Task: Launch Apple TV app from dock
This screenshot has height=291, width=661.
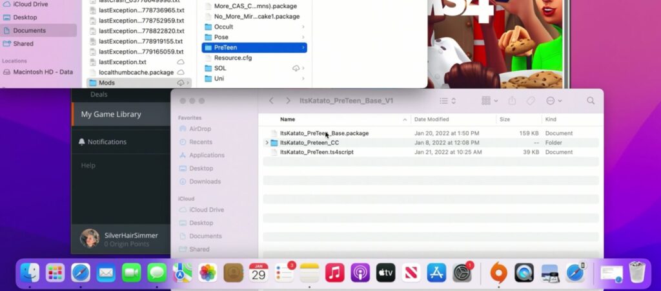Action: coord(386,274)
